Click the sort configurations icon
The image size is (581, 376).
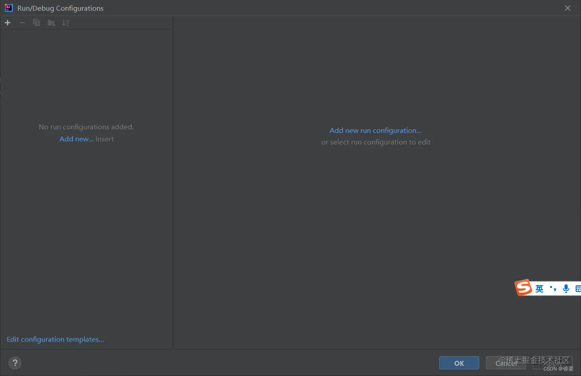pos(65,23)
